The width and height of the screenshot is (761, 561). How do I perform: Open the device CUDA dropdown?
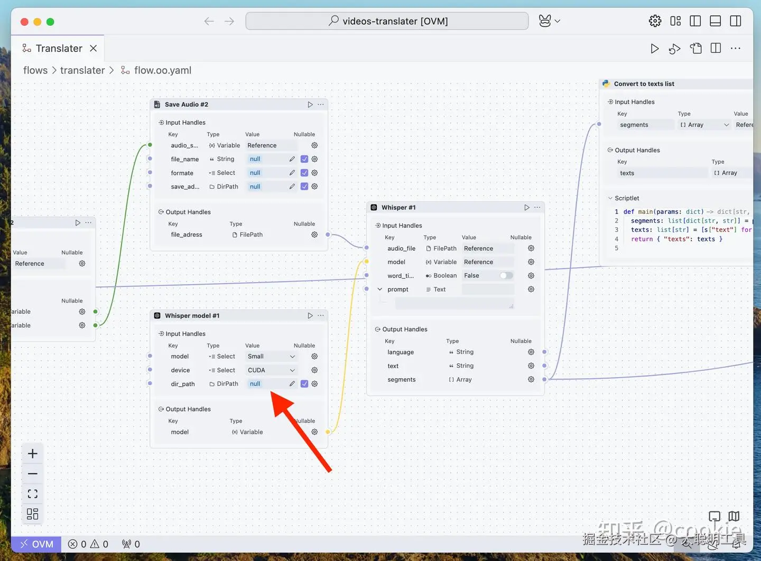[x=272, y=370]
